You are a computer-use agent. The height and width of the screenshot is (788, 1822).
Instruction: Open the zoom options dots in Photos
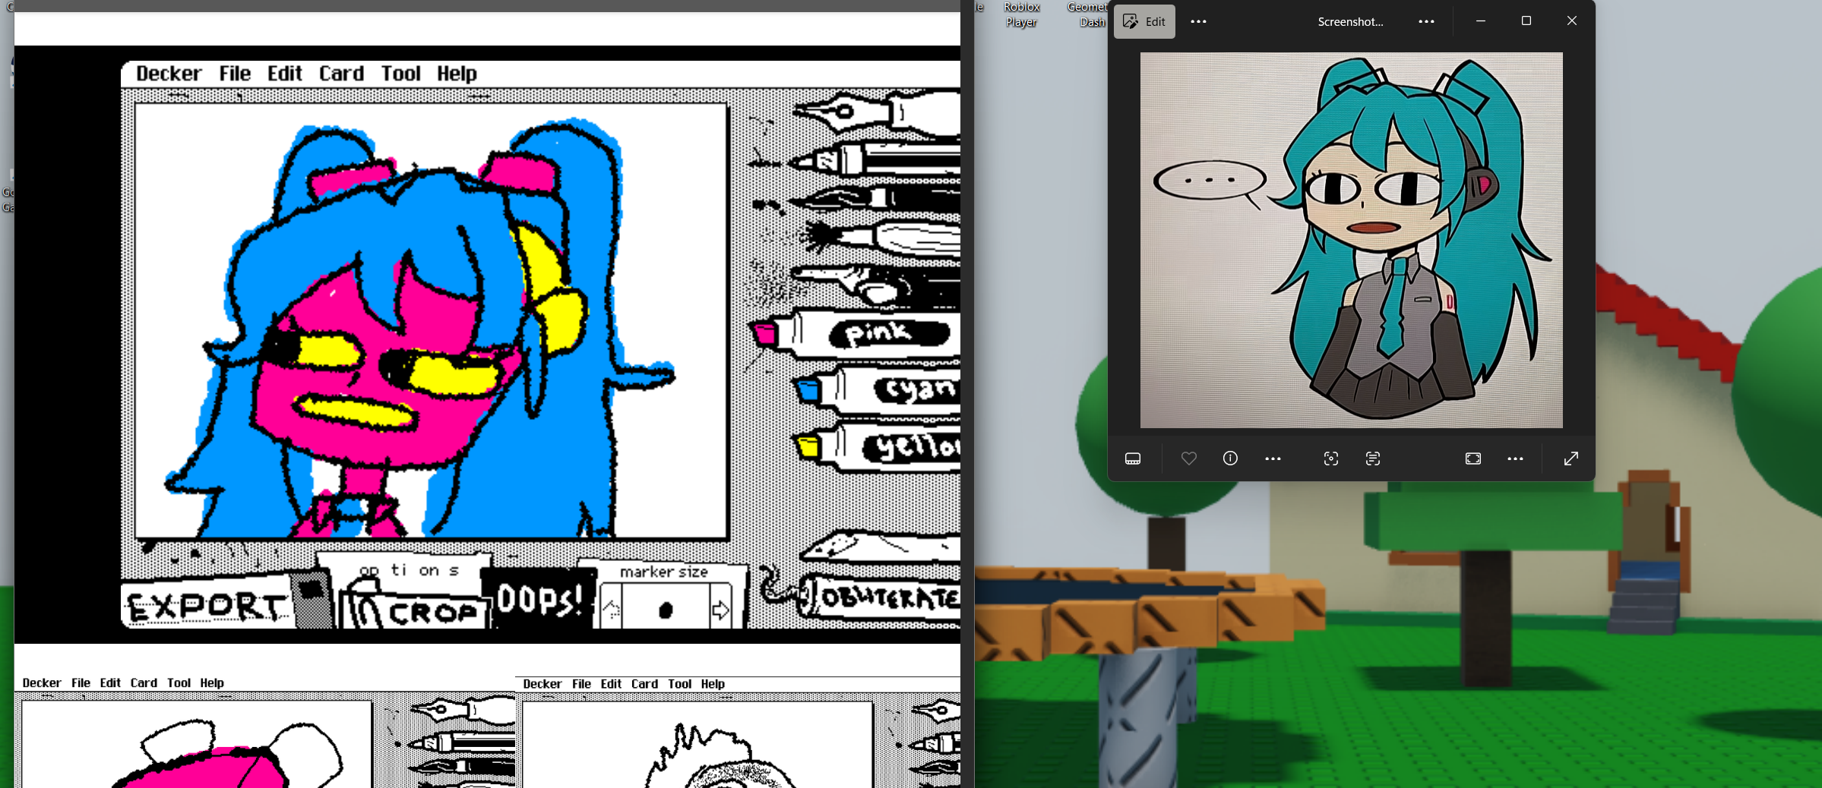[1515, 459]
